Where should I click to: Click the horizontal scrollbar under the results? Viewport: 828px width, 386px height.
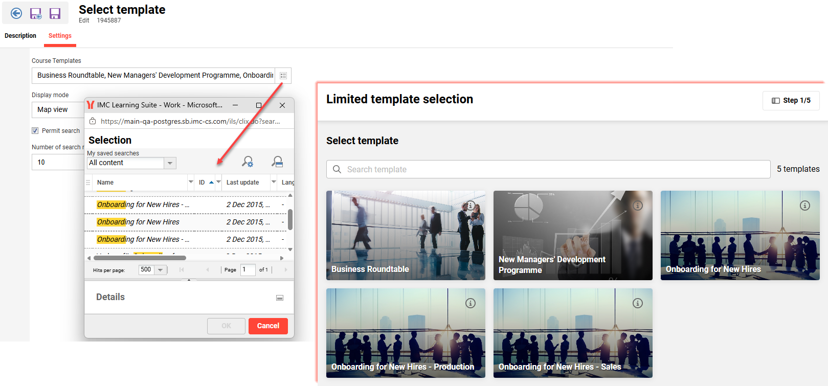(140, 258)
